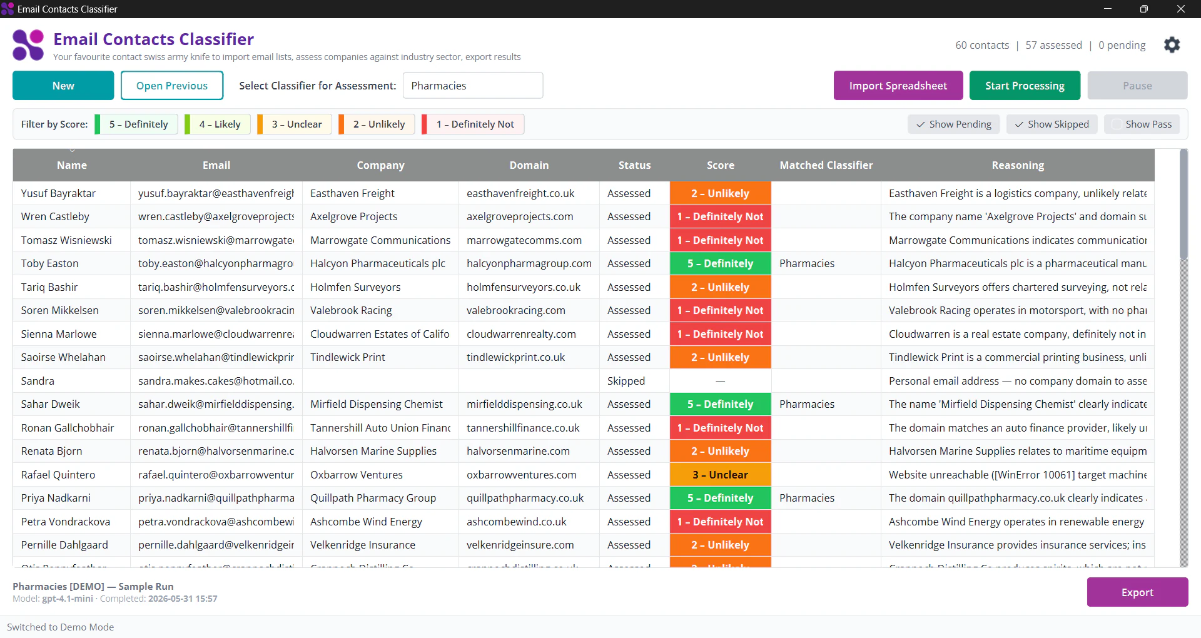Click the Quillpath Pharmacy Group company cell

coord(381,498)
